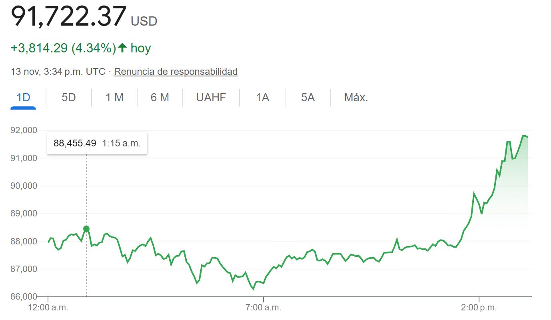Image resolution: width=551 pixels, height=320 pixels.
Task: Open the Máx. range tab
Action: 356,97
